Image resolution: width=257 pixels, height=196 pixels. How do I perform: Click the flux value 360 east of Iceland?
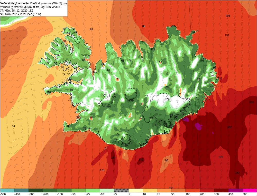[x=251, y=102]
